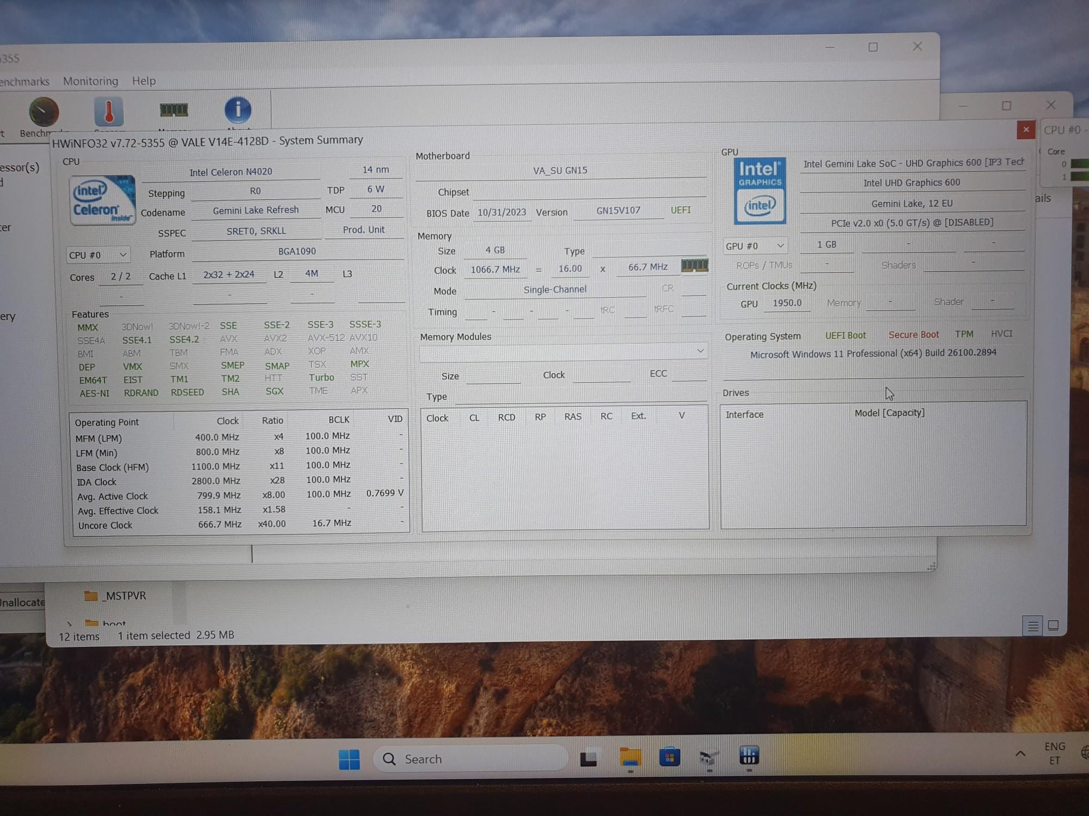Click the 'Interface' drives column header
Screen dimensions: 1089x816
[744, 415]
